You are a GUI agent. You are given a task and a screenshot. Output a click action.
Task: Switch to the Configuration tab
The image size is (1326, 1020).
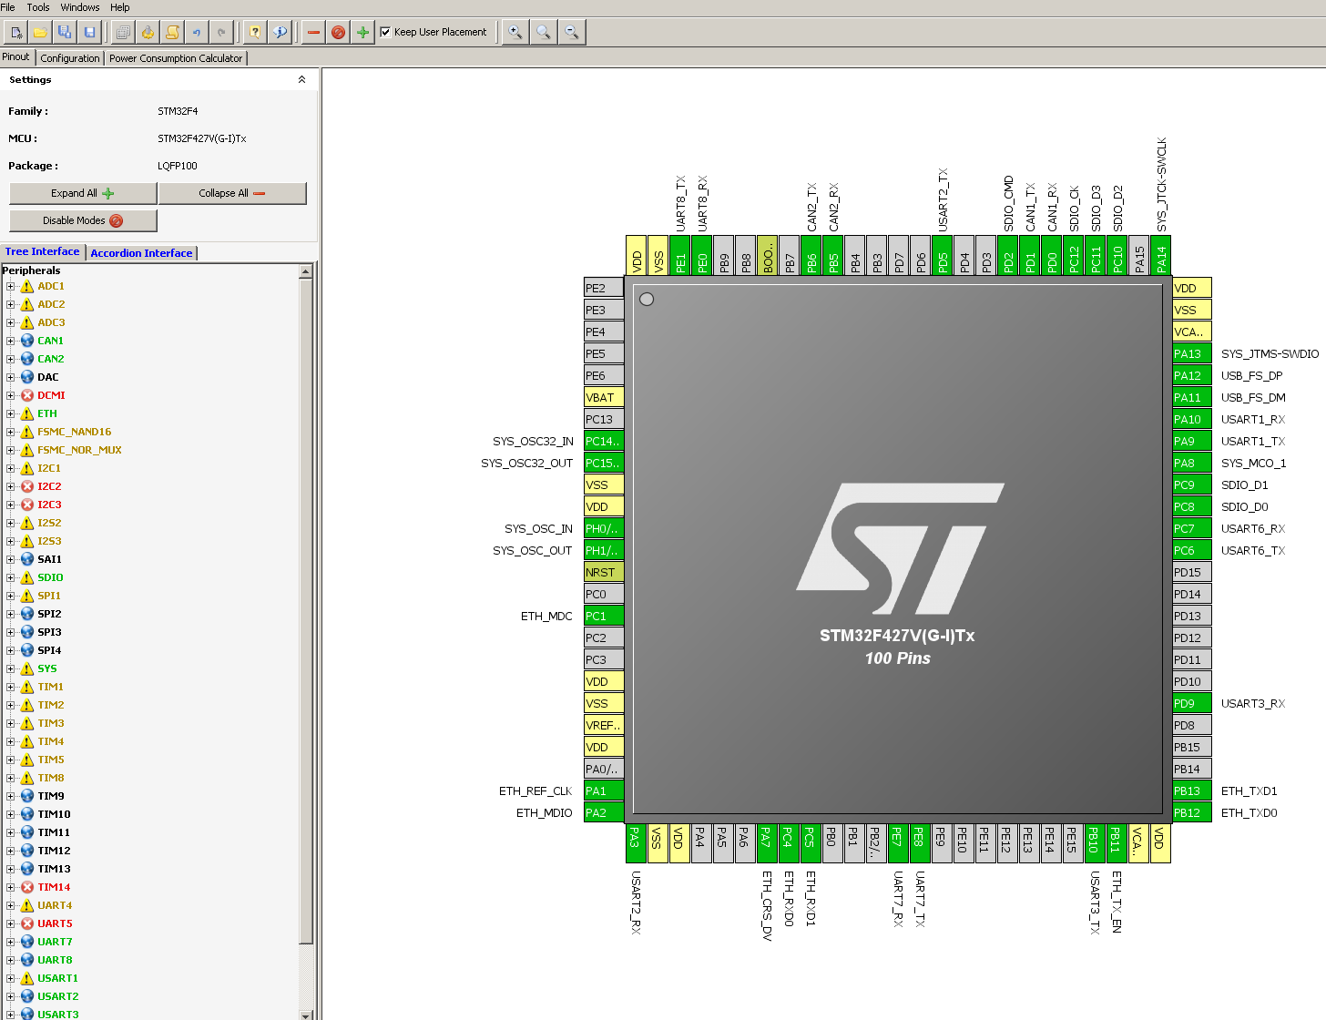(70, 58)
